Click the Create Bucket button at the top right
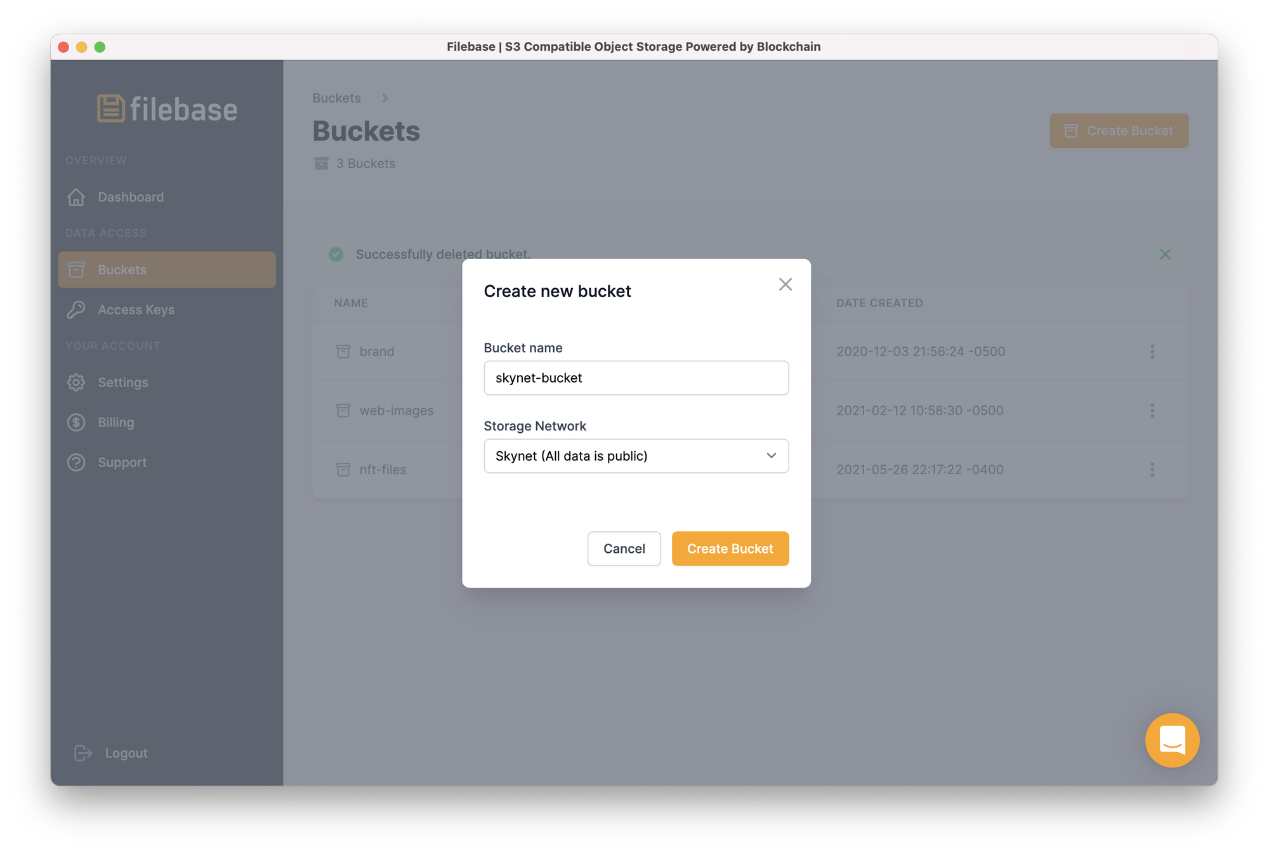The image size is (1269, 853). (x=1119, y=131)
